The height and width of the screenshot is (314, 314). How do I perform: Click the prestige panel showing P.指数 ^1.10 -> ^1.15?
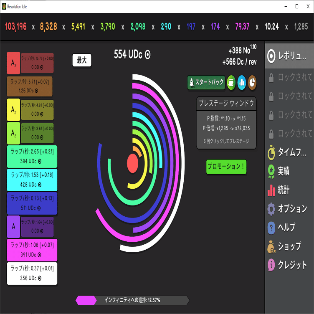(226, 130)
